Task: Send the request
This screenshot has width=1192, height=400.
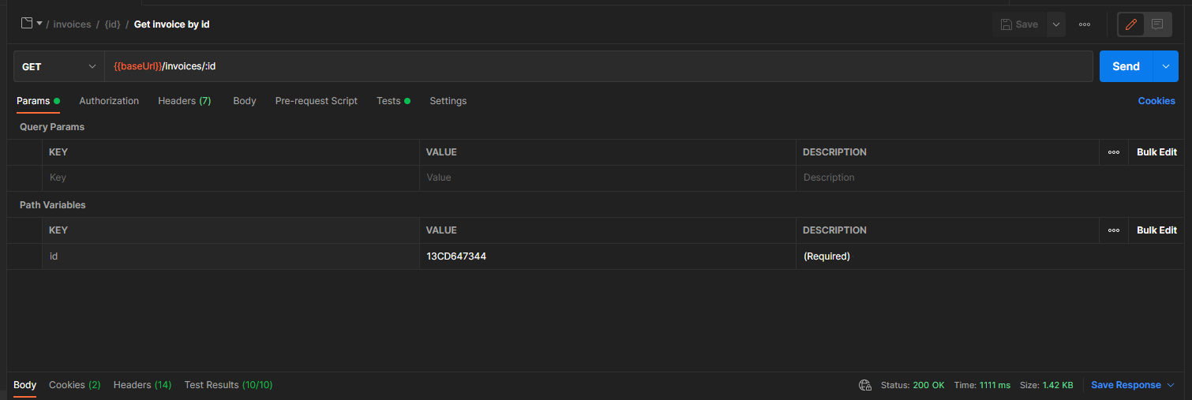Action: point(1126,66)
